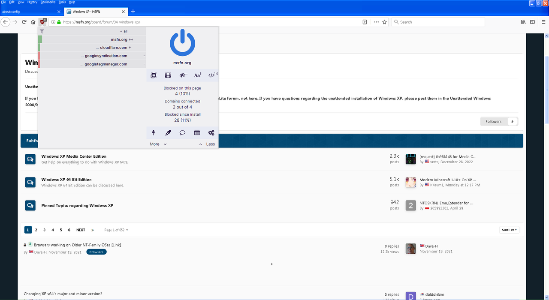The image size is (549, 300).
Task: Open 'Browsers working on Older NT-Family OSes' topic
Action: (x=78, y=245)
